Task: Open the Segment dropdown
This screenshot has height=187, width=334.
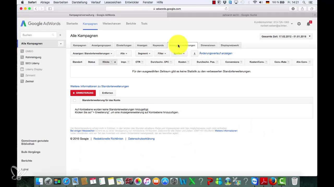Action: pos(144,54)
